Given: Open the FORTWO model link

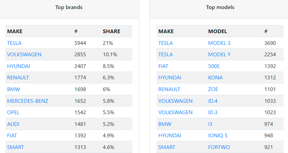Looking at the screenshot, I should (x=219, y=147).
